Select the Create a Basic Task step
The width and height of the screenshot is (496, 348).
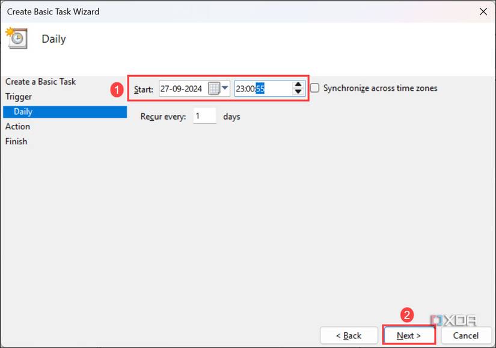[x=41, y=81]
